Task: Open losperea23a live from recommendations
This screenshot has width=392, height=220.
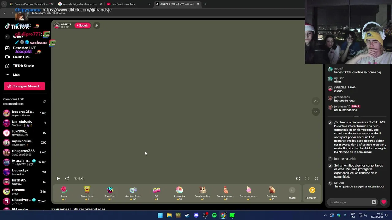Action: (24, 113)
